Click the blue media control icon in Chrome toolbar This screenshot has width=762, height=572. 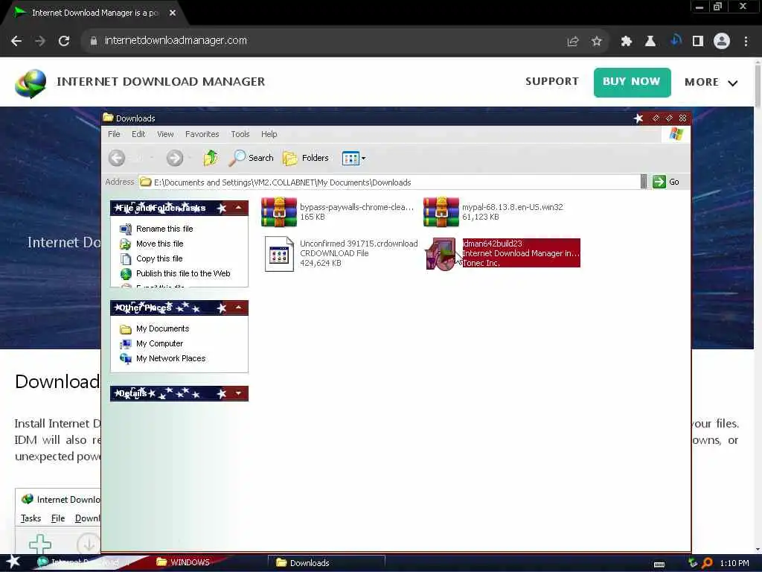pyautogui.click(x=676, y=41)
